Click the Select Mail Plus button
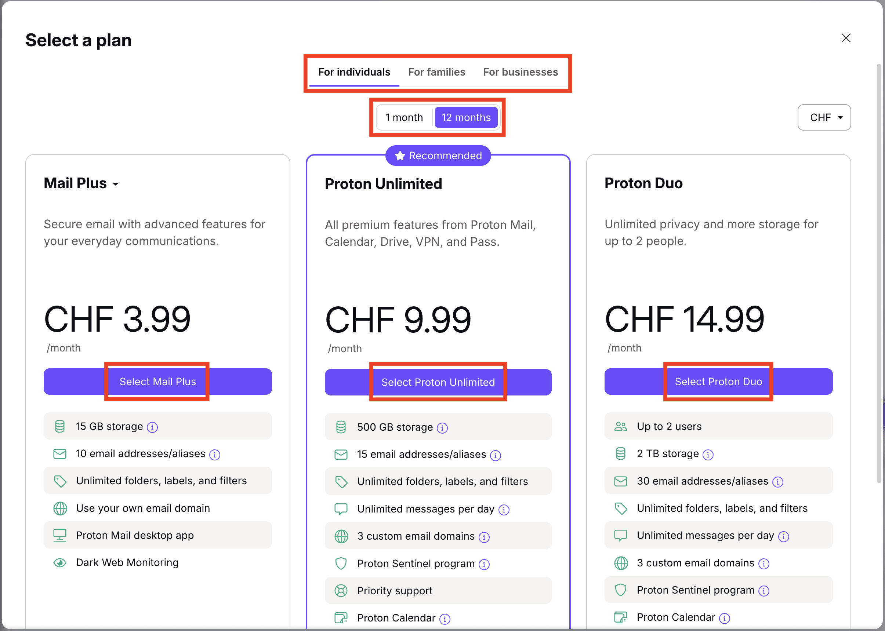Viewport: 885px width, 631px height. pyautogui.click(x=157, y=382)
